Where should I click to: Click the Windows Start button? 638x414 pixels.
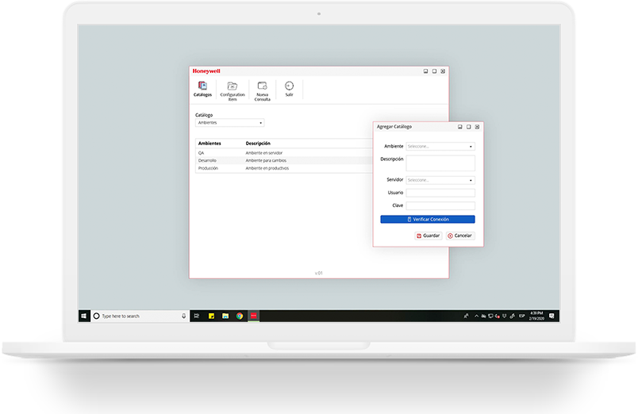click(83, 316)
